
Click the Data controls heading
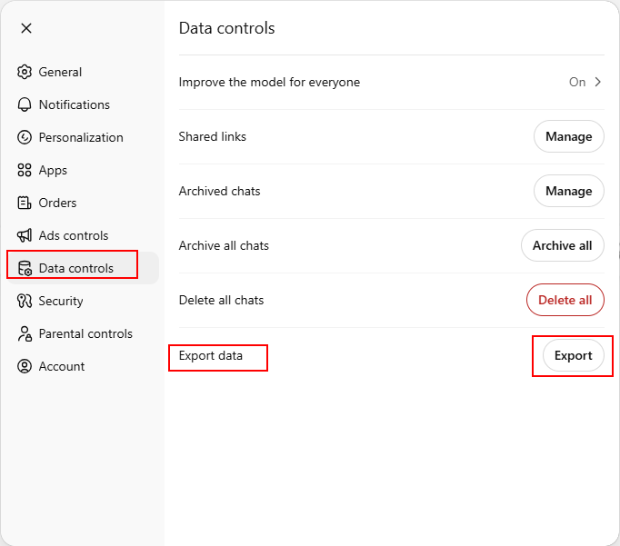pos(226,28)
